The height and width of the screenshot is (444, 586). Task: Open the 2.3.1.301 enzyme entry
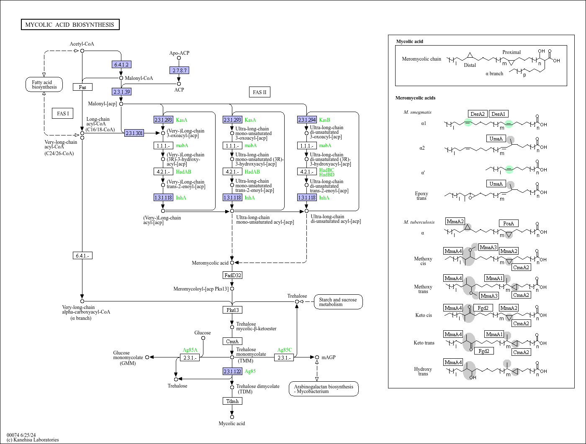134,133
